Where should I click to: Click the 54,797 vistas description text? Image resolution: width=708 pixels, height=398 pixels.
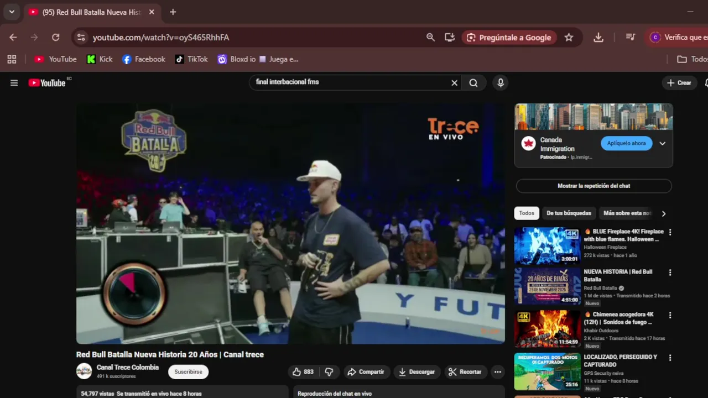pyautogui.click(x=141, y=394)
